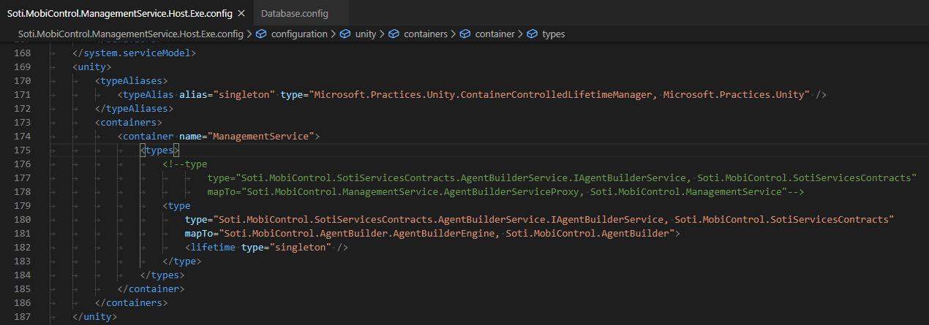Click the commented-out "<!--type" line
This screenshot has width=929, height=325.
pyautogui.click(x=186, y=164)
